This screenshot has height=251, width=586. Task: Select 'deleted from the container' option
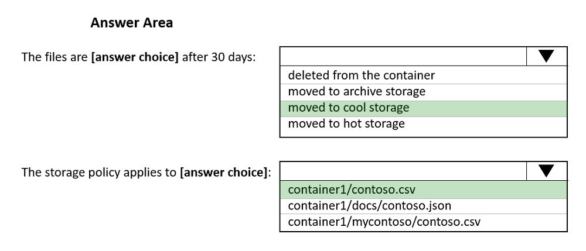pos(424,75)
